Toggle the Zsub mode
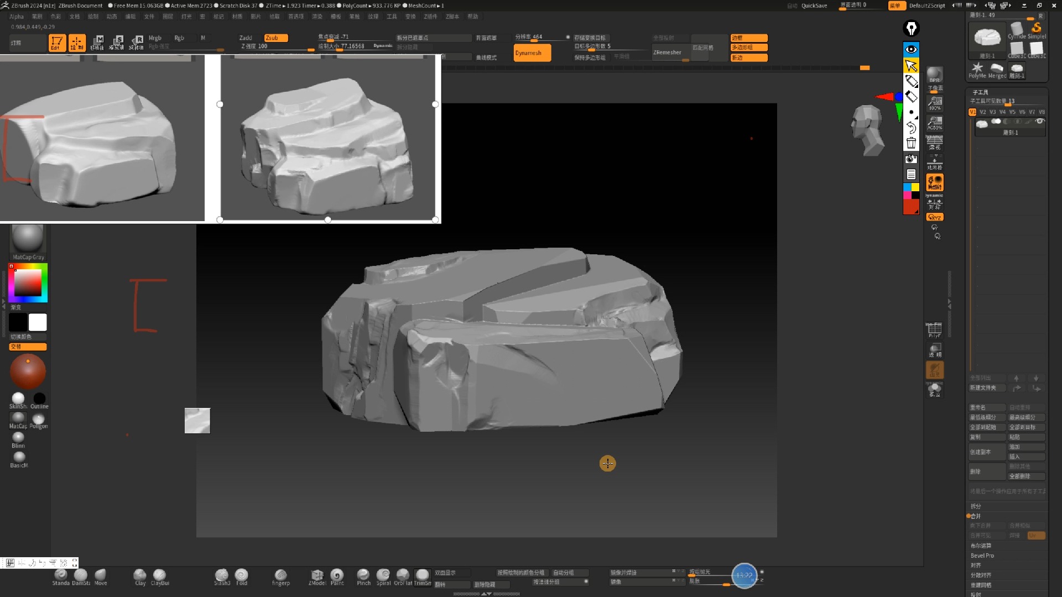This screenshot has height=597, width=1062. pos(275,38)
